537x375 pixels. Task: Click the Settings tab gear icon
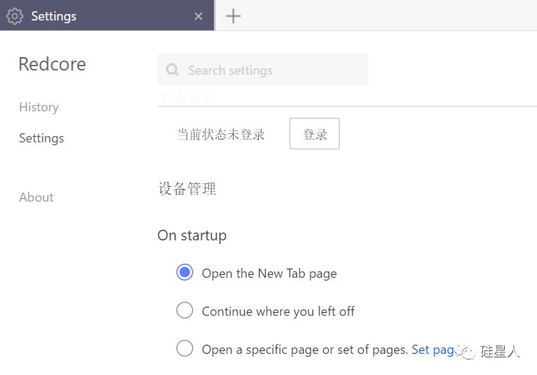(x=15, y=16)
